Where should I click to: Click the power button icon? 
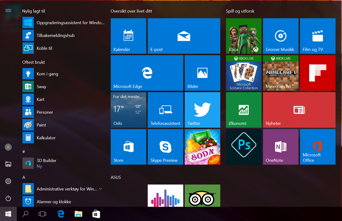tap(8, 198)
